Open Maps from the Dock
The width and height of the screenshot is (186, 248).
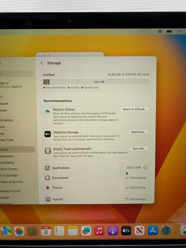click(x=6, y=231)
